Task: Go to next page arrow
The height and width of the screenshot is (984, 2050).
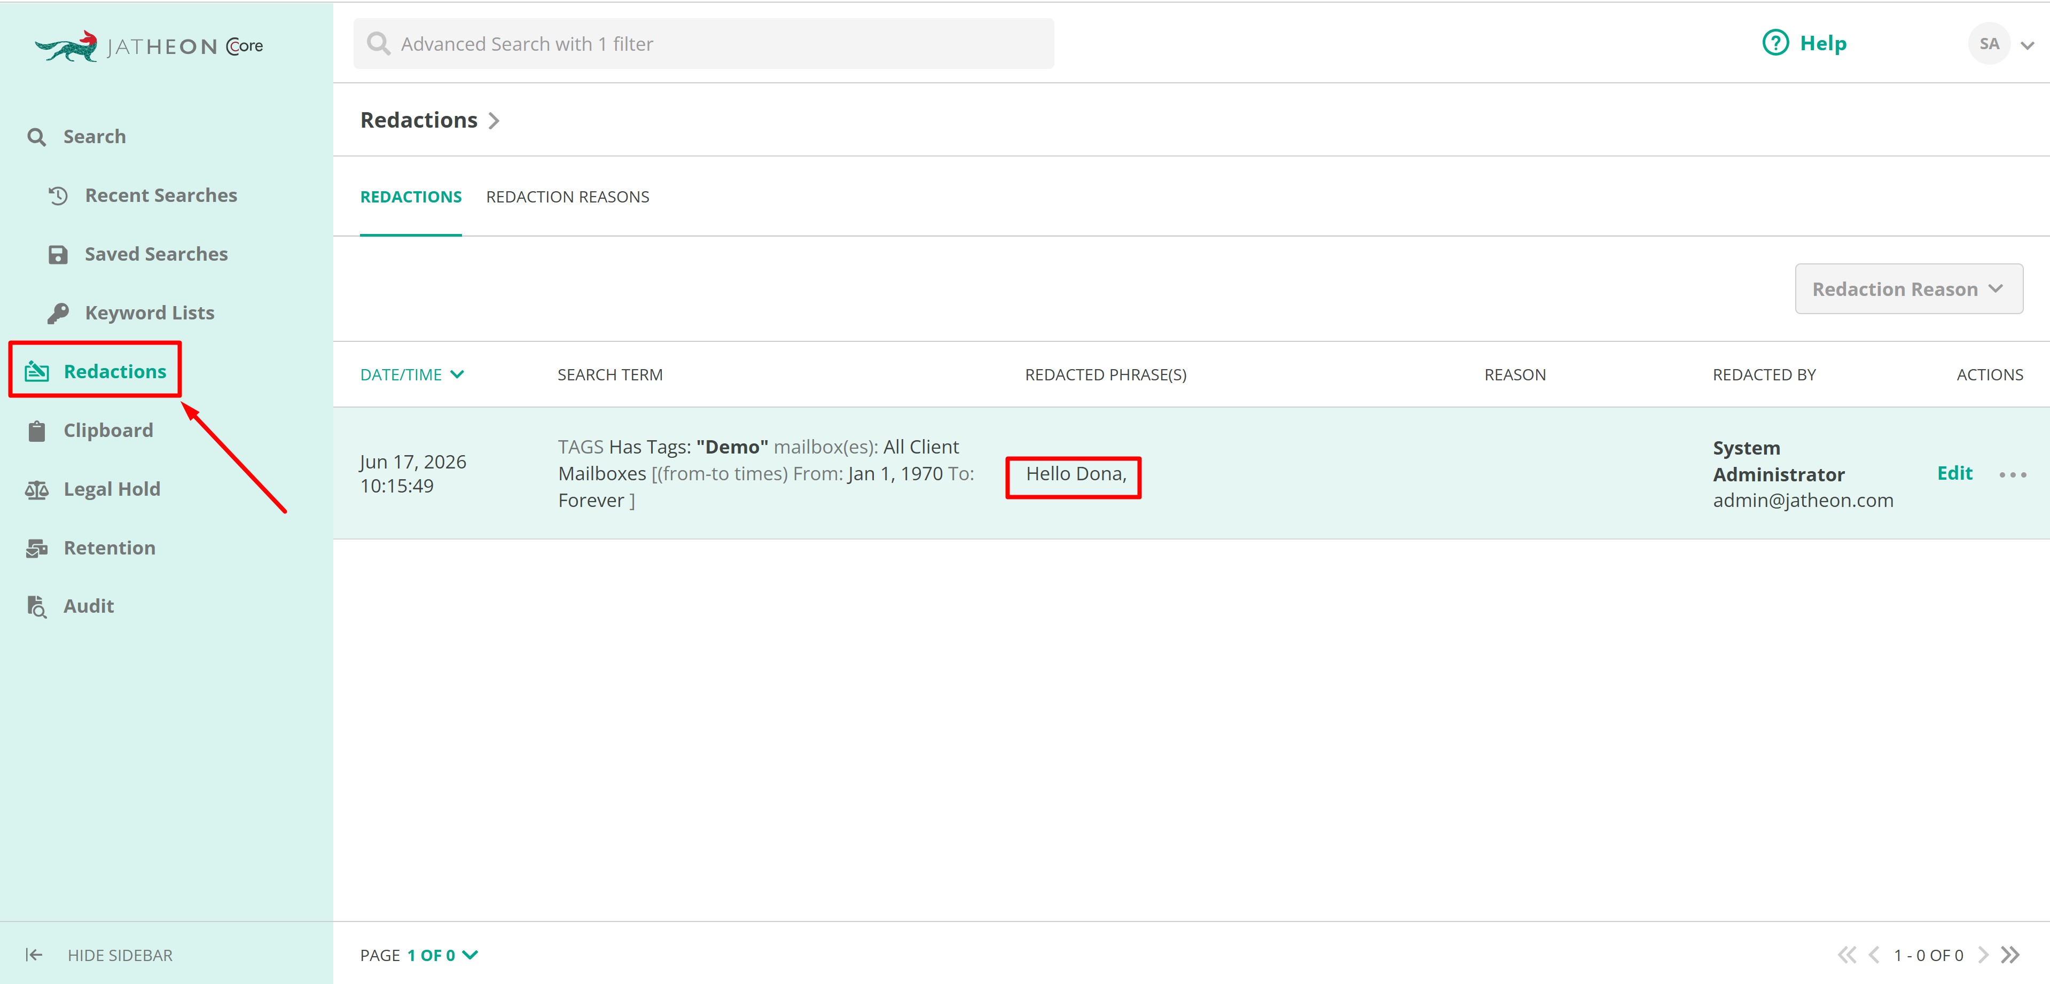Action: click(x=1982, y=955)
